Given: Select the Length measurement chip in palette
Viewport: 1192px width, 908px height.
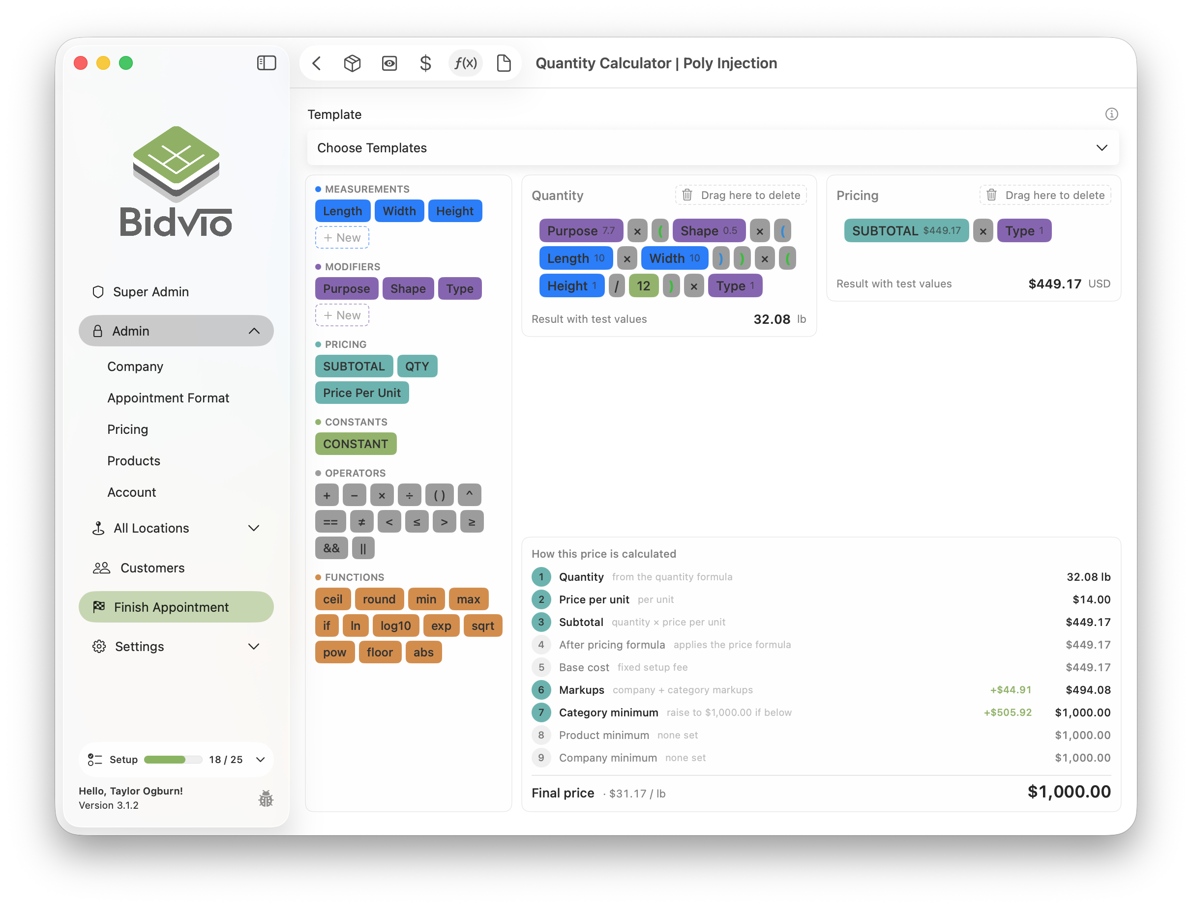Looking at the screenshot, I should 343,211.
